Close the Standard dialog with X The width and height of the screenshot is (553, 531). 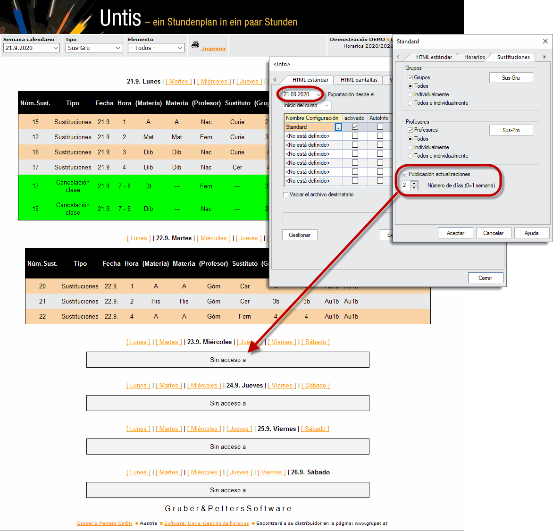point(545,41)
